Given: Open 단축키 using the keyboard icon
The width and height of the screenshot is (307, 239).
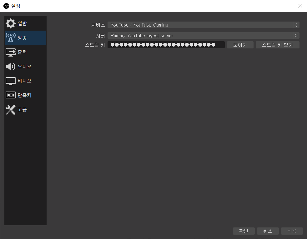Looking at the screenshot, I should point(10,95).
